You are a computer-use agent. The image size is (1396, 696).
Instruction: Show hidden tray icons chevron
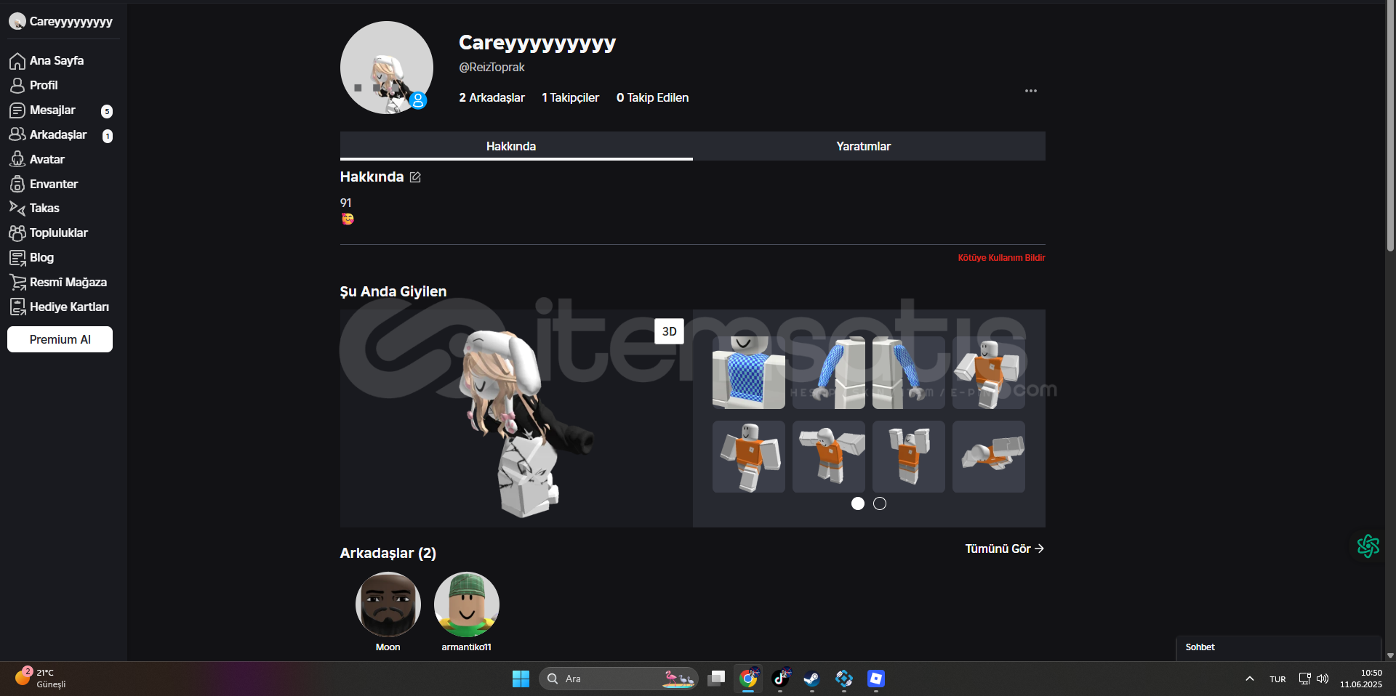pyautogui.click(x=1249, y=679)
